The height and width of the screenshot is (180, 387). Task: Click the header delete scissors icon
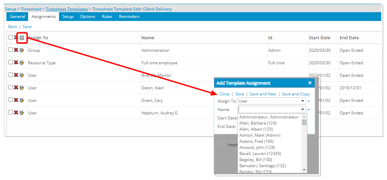(16, 38)
